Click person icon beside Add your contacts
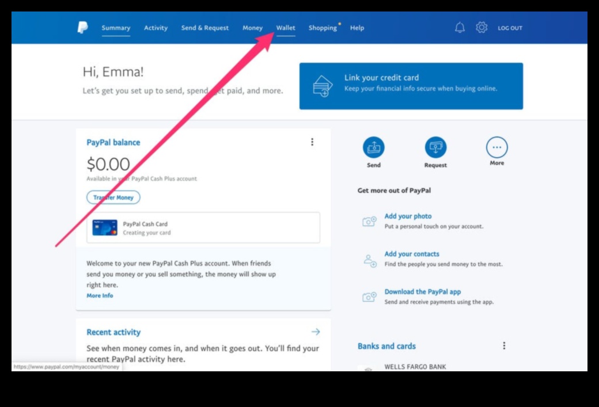 (x=369, y=261)
